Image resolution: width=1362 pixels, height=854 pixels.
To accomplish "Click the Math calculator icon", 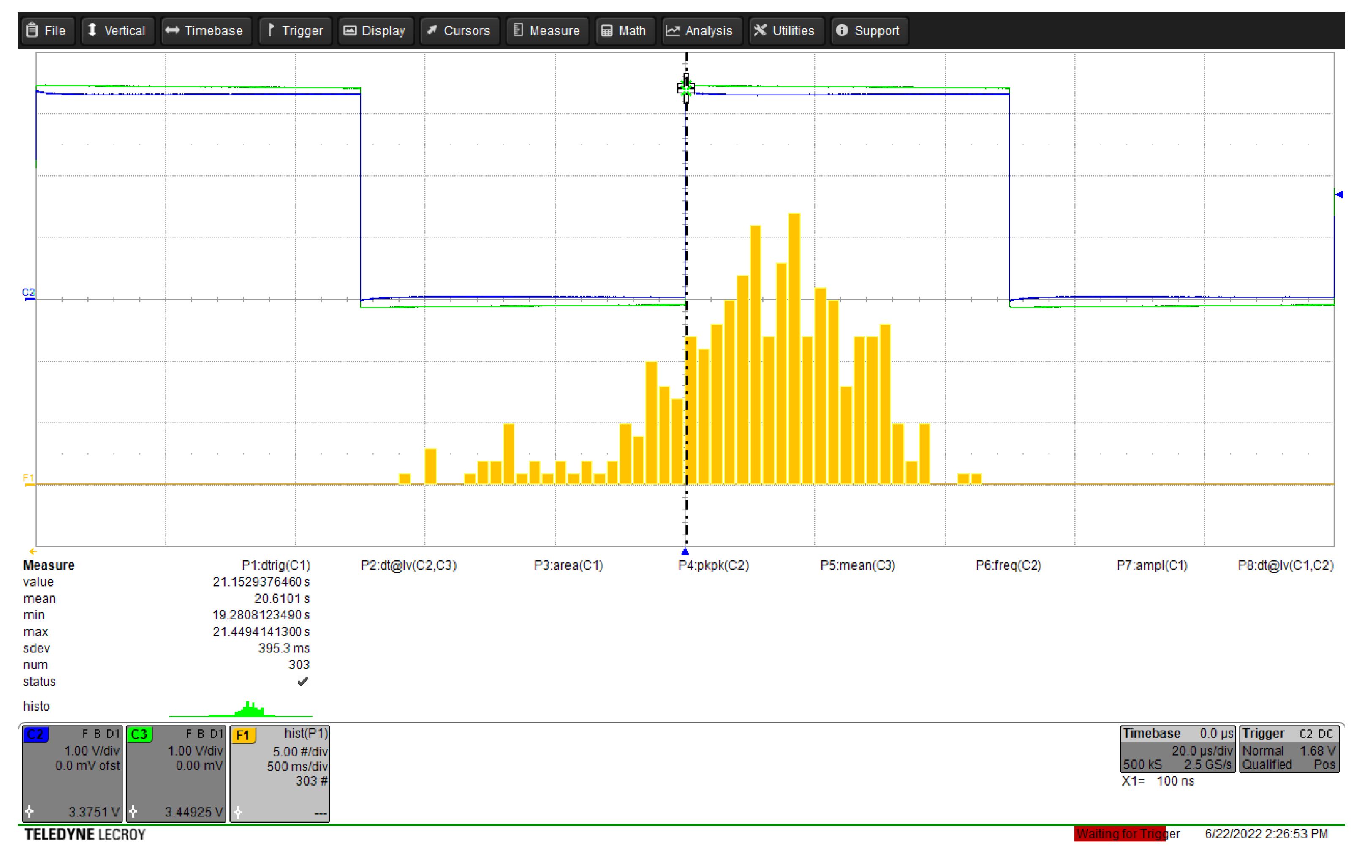I will [606, 30].
